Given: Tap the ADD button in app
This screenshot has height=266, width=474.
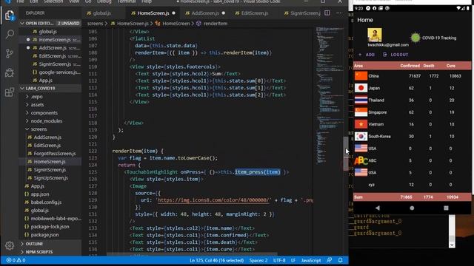Looking at the screenshot, I should [x=367, y=55].
